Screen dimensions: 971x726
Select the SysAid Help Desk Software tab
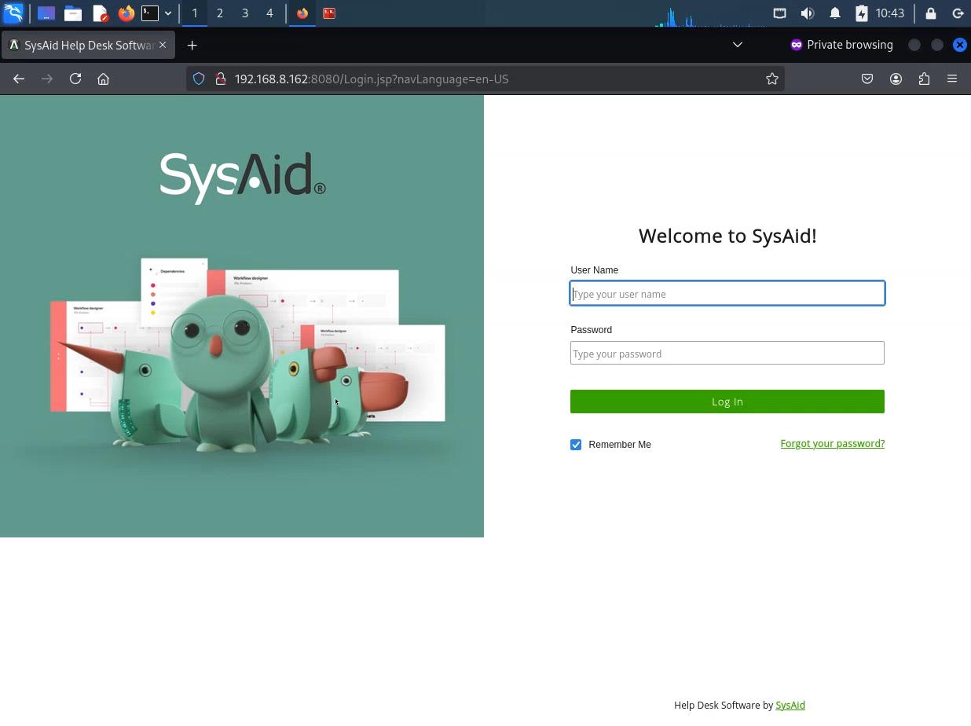(88, 45)
